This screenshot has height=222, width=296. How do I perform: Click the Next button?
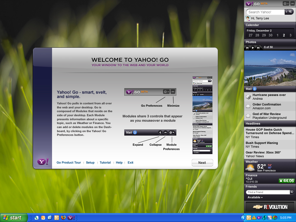click(202, 162)
